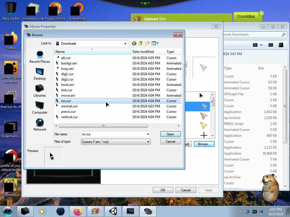Click the Explorer help icon
The width and height of the screenshot is (290, 217).
(281, 45)
